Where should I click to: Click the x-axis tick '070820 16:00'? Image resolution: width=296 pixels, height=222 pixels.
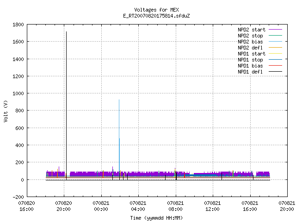[x=27, y=206]
